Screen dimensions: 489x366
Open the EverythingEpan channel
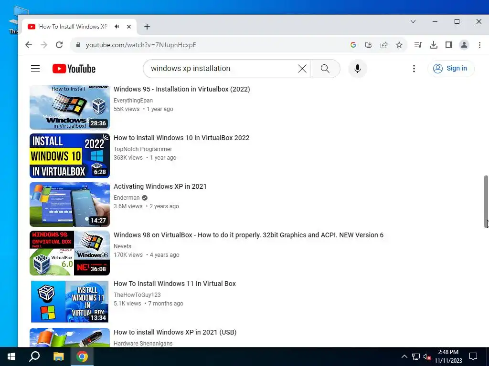pos(133,101)
